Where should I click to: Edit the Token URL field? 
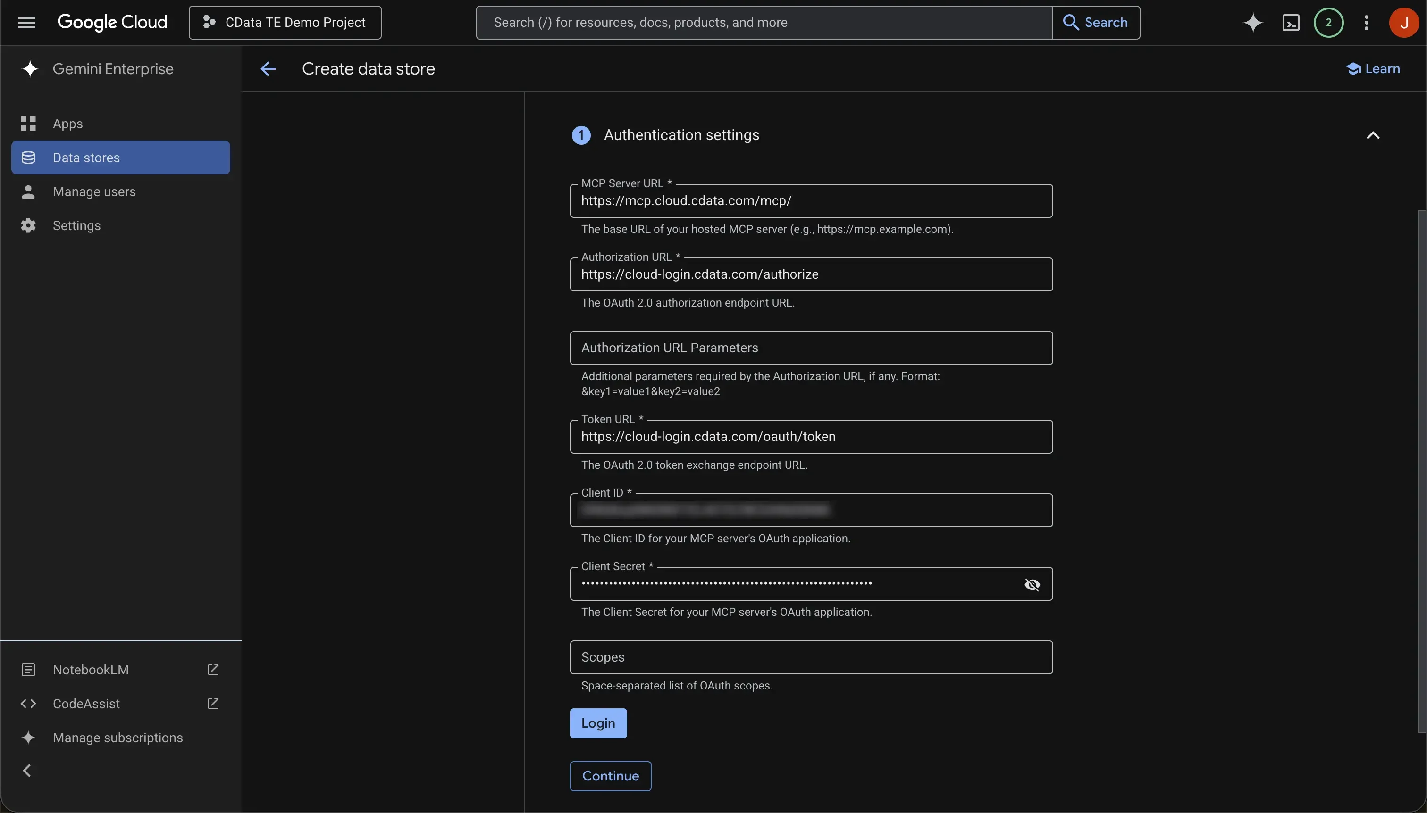click(x=811, y=437)
